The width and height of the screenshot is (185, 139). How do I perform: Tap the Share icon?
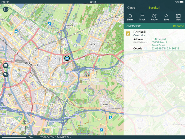click(x=130, y=17)
